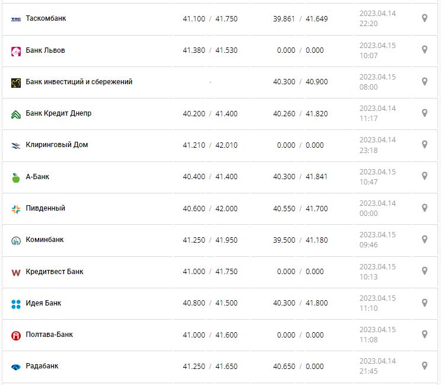Click the location pin for Коминбанк
The width and height of the screenshot is (441, 385).
424,240
